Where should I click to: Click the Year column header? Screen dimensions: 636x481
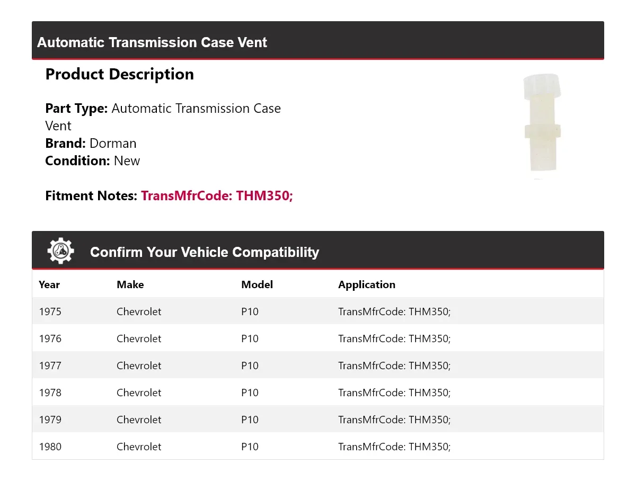tap(49, 284)
